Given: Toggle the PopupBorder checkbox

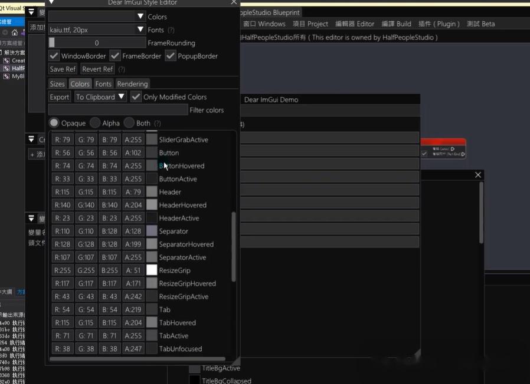Looking at the screenshot, I should (x=170, y=56).
